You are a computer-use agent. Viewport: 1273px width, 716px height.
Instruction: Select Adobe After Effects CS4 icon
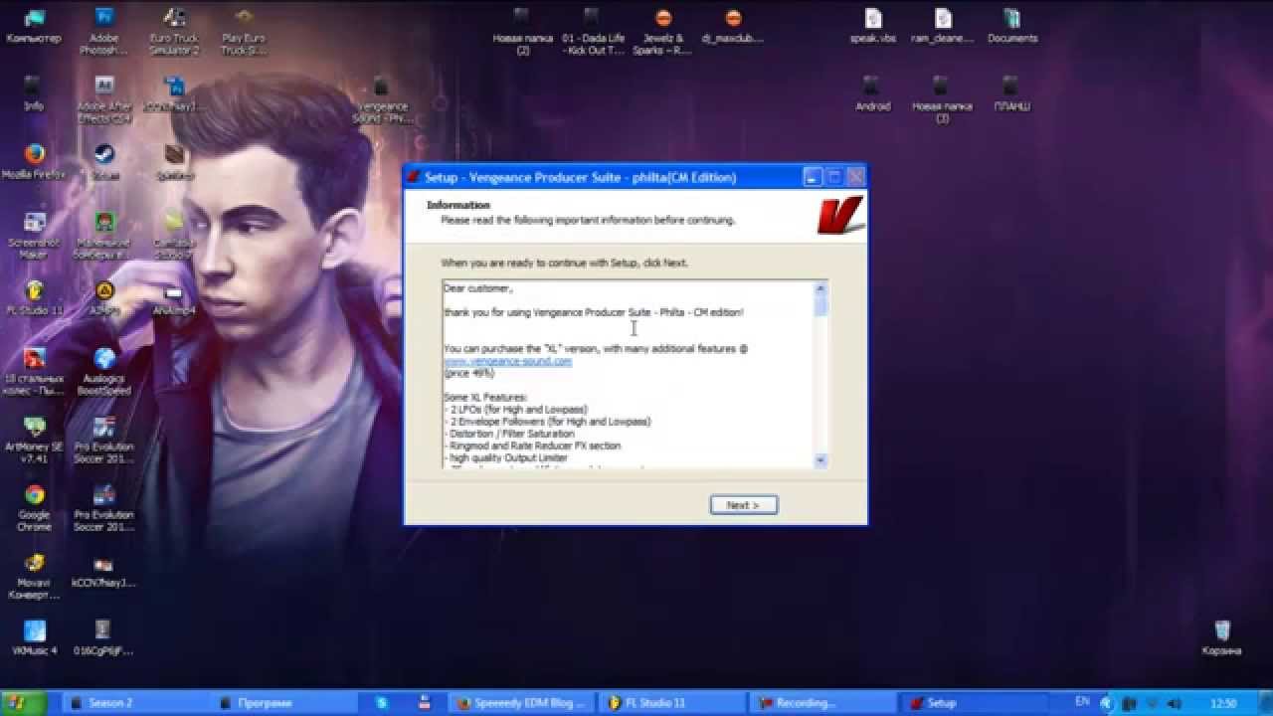[103, 99]
